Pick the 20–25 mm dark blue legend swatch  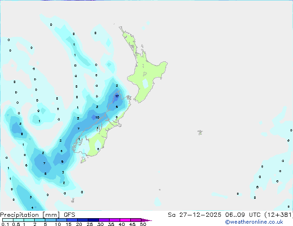(x=83, y=220)
